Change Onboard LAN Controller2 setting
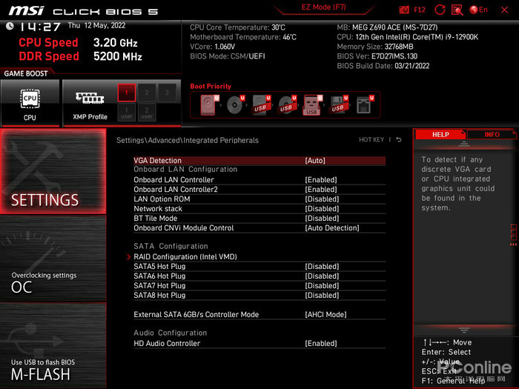 [259, 189]
